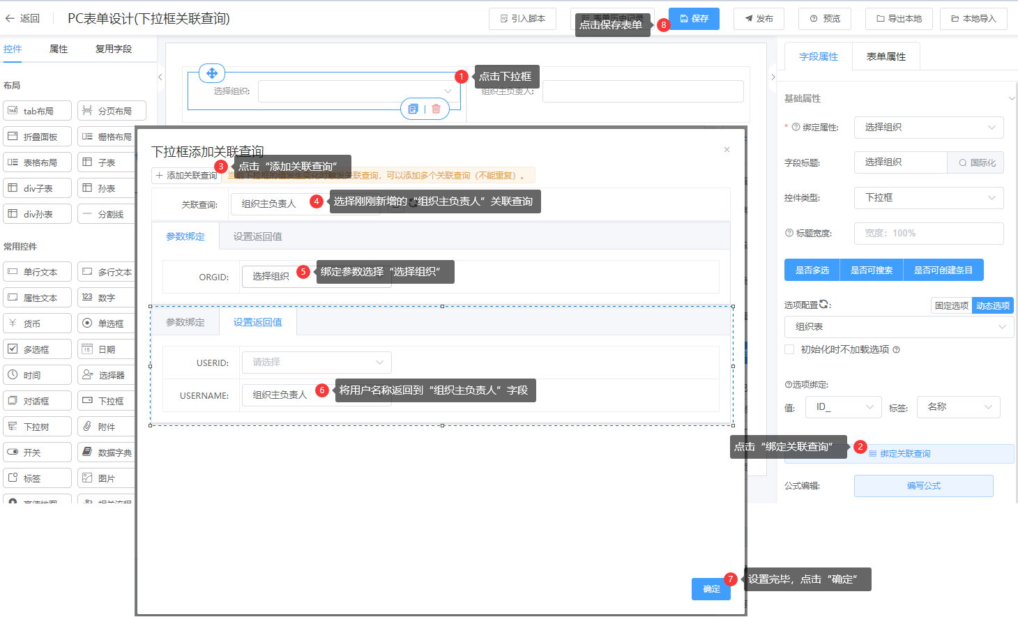Viewport: 1018px width, 617px height.
Task: Select the 属性文本 control
Action: [38, 298]
